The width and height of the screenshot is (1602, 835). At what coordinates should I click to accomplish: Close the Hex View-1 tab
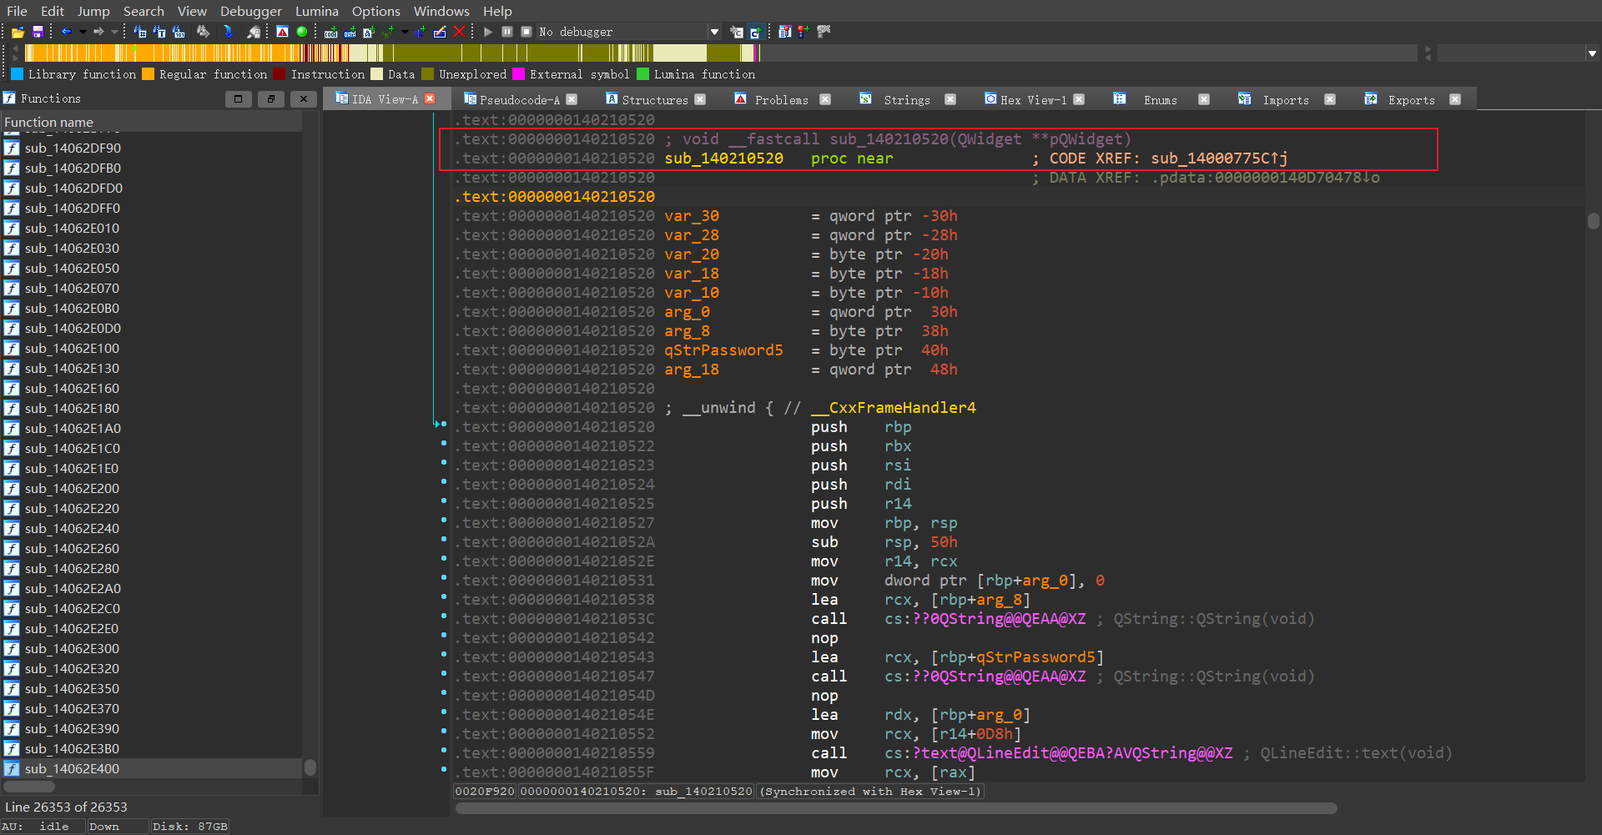pos(1079,99)
